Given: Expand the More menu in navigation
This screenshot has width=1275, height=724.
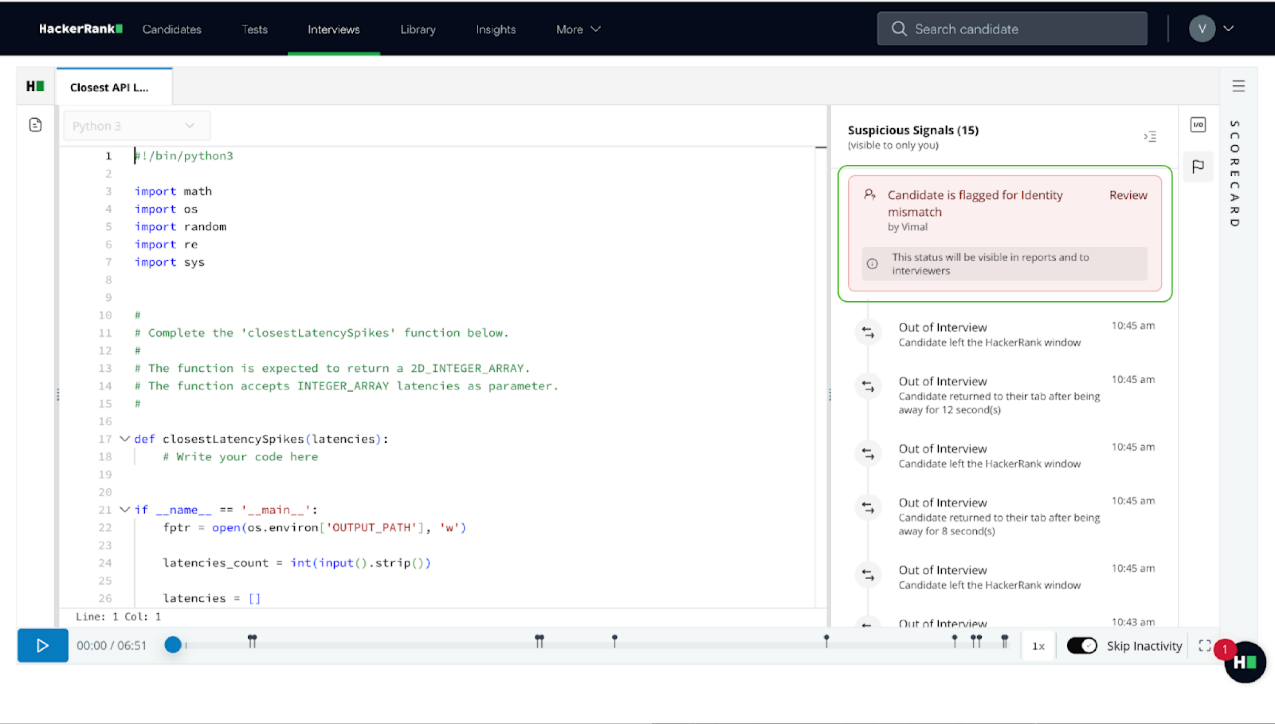Looking at the screenshot, I should (578, 29).
